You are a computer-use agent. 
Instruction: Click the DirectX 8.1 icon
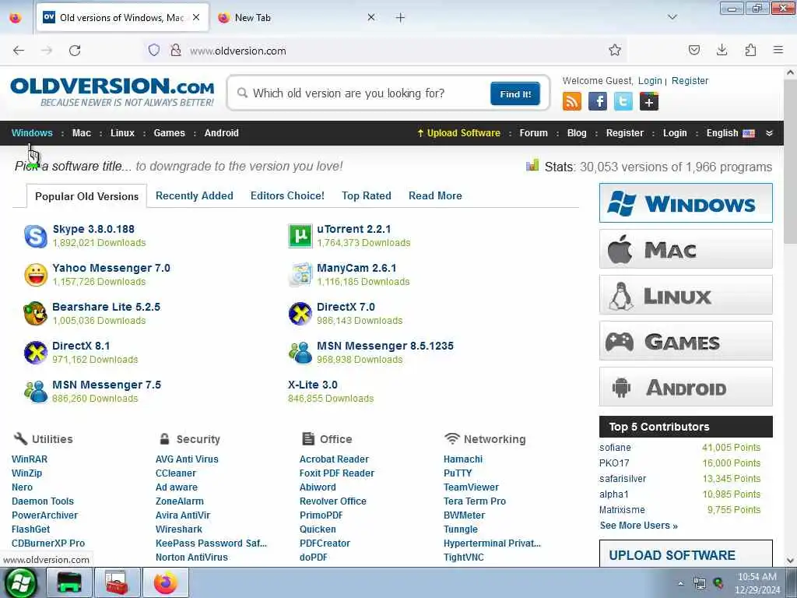[36, 353]
